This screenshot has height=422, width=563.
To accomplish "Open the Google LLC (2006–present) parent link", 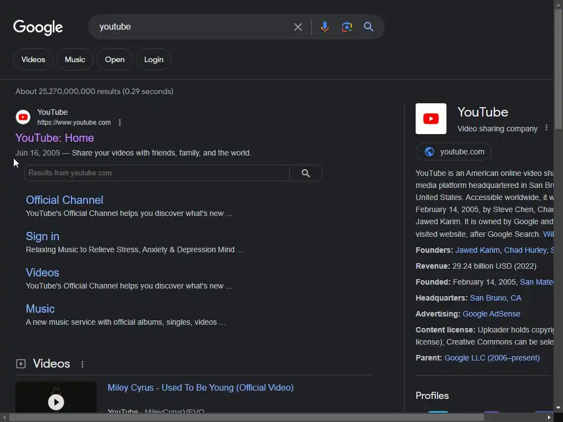I will (x=492, y=358).
